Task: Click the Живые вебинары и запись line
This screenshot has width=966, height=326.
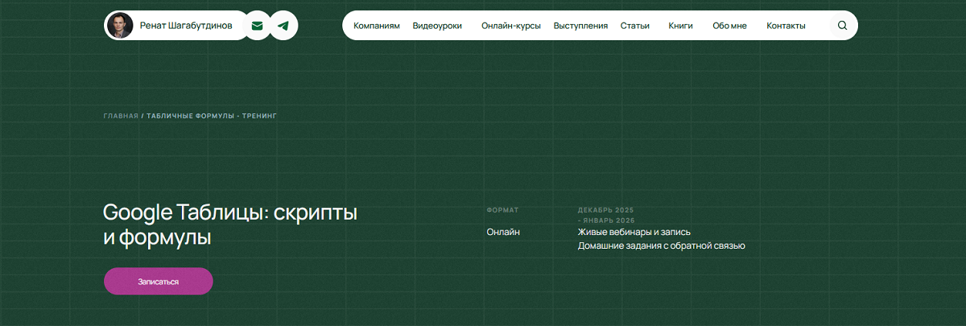Action: click(x=634, y=232)
